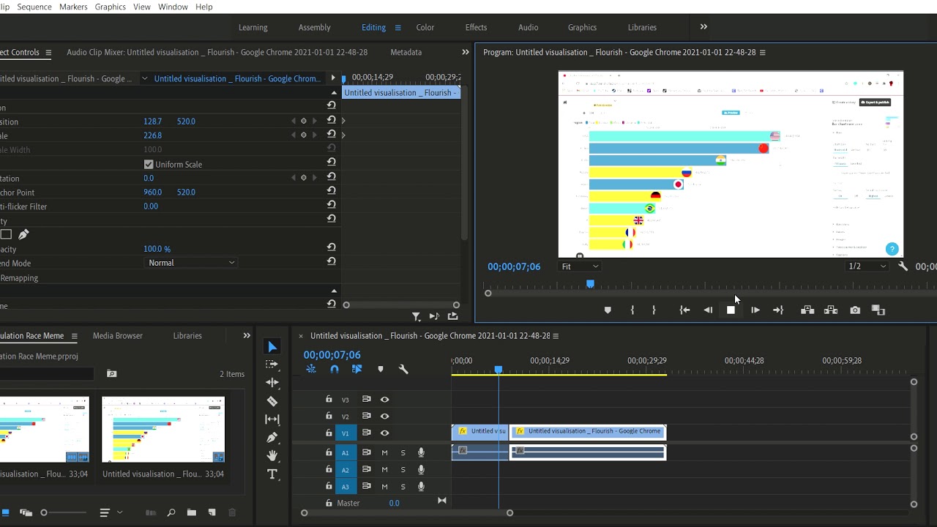The height and width of the screenshot is (527, 937).
Task: Open the 1/2 playback resolution dropdown
Action: pos(867,266)
